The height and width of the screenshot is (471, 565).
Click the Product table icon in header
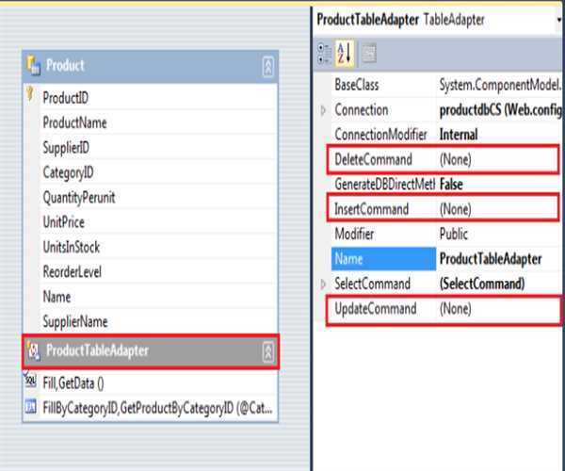pos(33,66)
